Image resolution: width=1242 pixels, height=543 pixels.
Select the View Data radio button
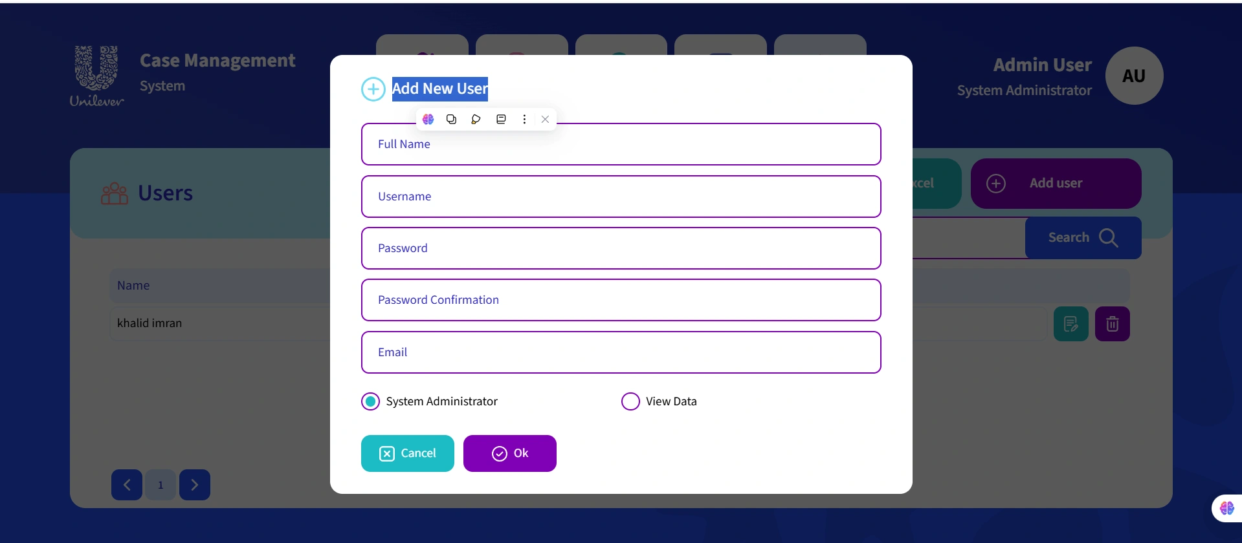[630, 401]
